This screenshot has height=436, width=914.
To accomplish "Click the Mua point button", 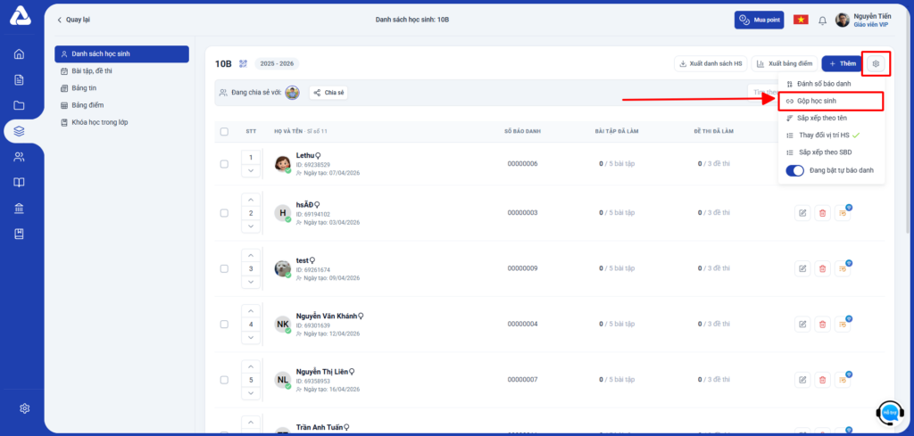I will coord(759,20).
